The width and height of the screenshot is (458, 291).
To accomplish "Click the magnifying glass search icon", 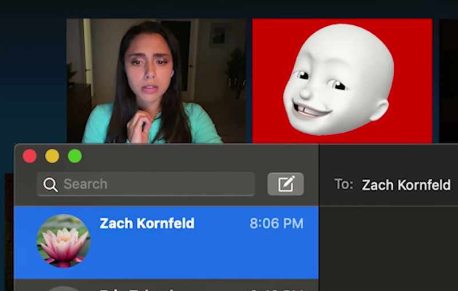I will (x=50, y=184).
